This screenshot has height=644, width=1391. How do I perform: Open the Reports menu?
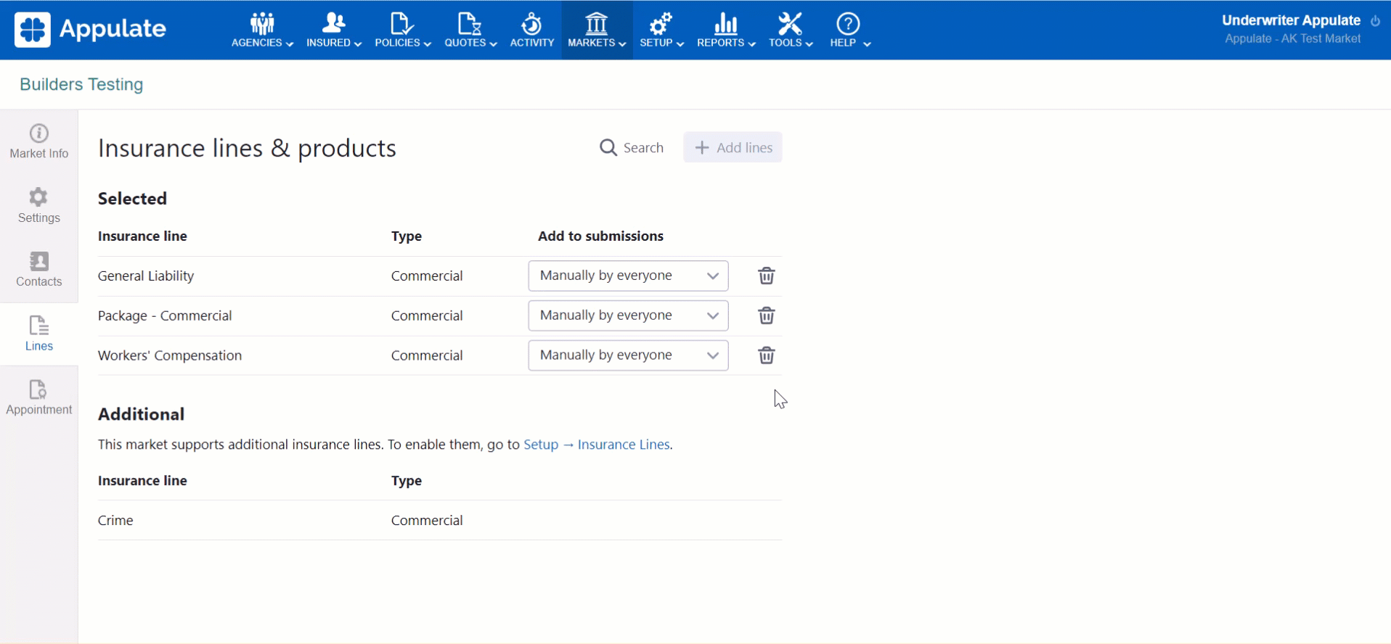coord(726,30)
